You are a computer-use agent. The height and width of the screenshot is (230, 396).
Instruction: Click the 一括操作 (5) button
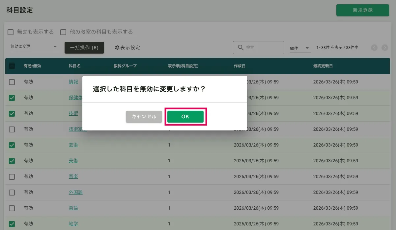tap(84, 48)
